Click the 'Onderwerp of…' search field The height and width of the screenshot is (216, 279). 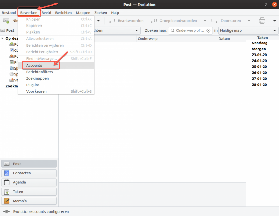pos(190,30)
